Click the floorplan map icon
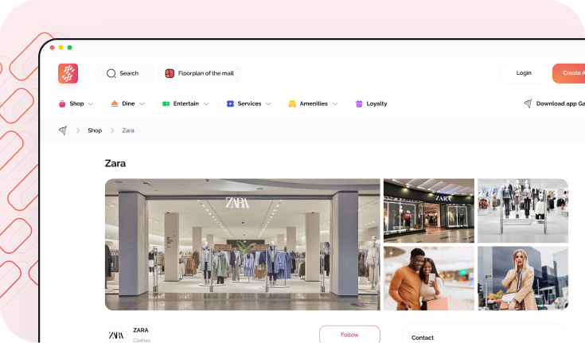The image size is (585, 343). (x=170, y=73)
